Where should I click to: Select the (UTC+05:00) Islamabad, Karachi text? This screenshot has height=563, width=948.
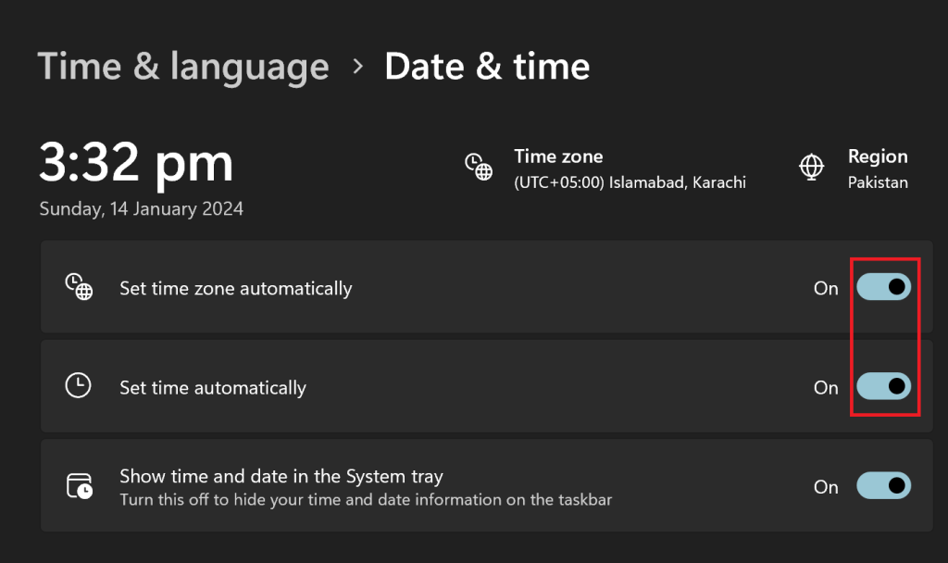(630, 182)
